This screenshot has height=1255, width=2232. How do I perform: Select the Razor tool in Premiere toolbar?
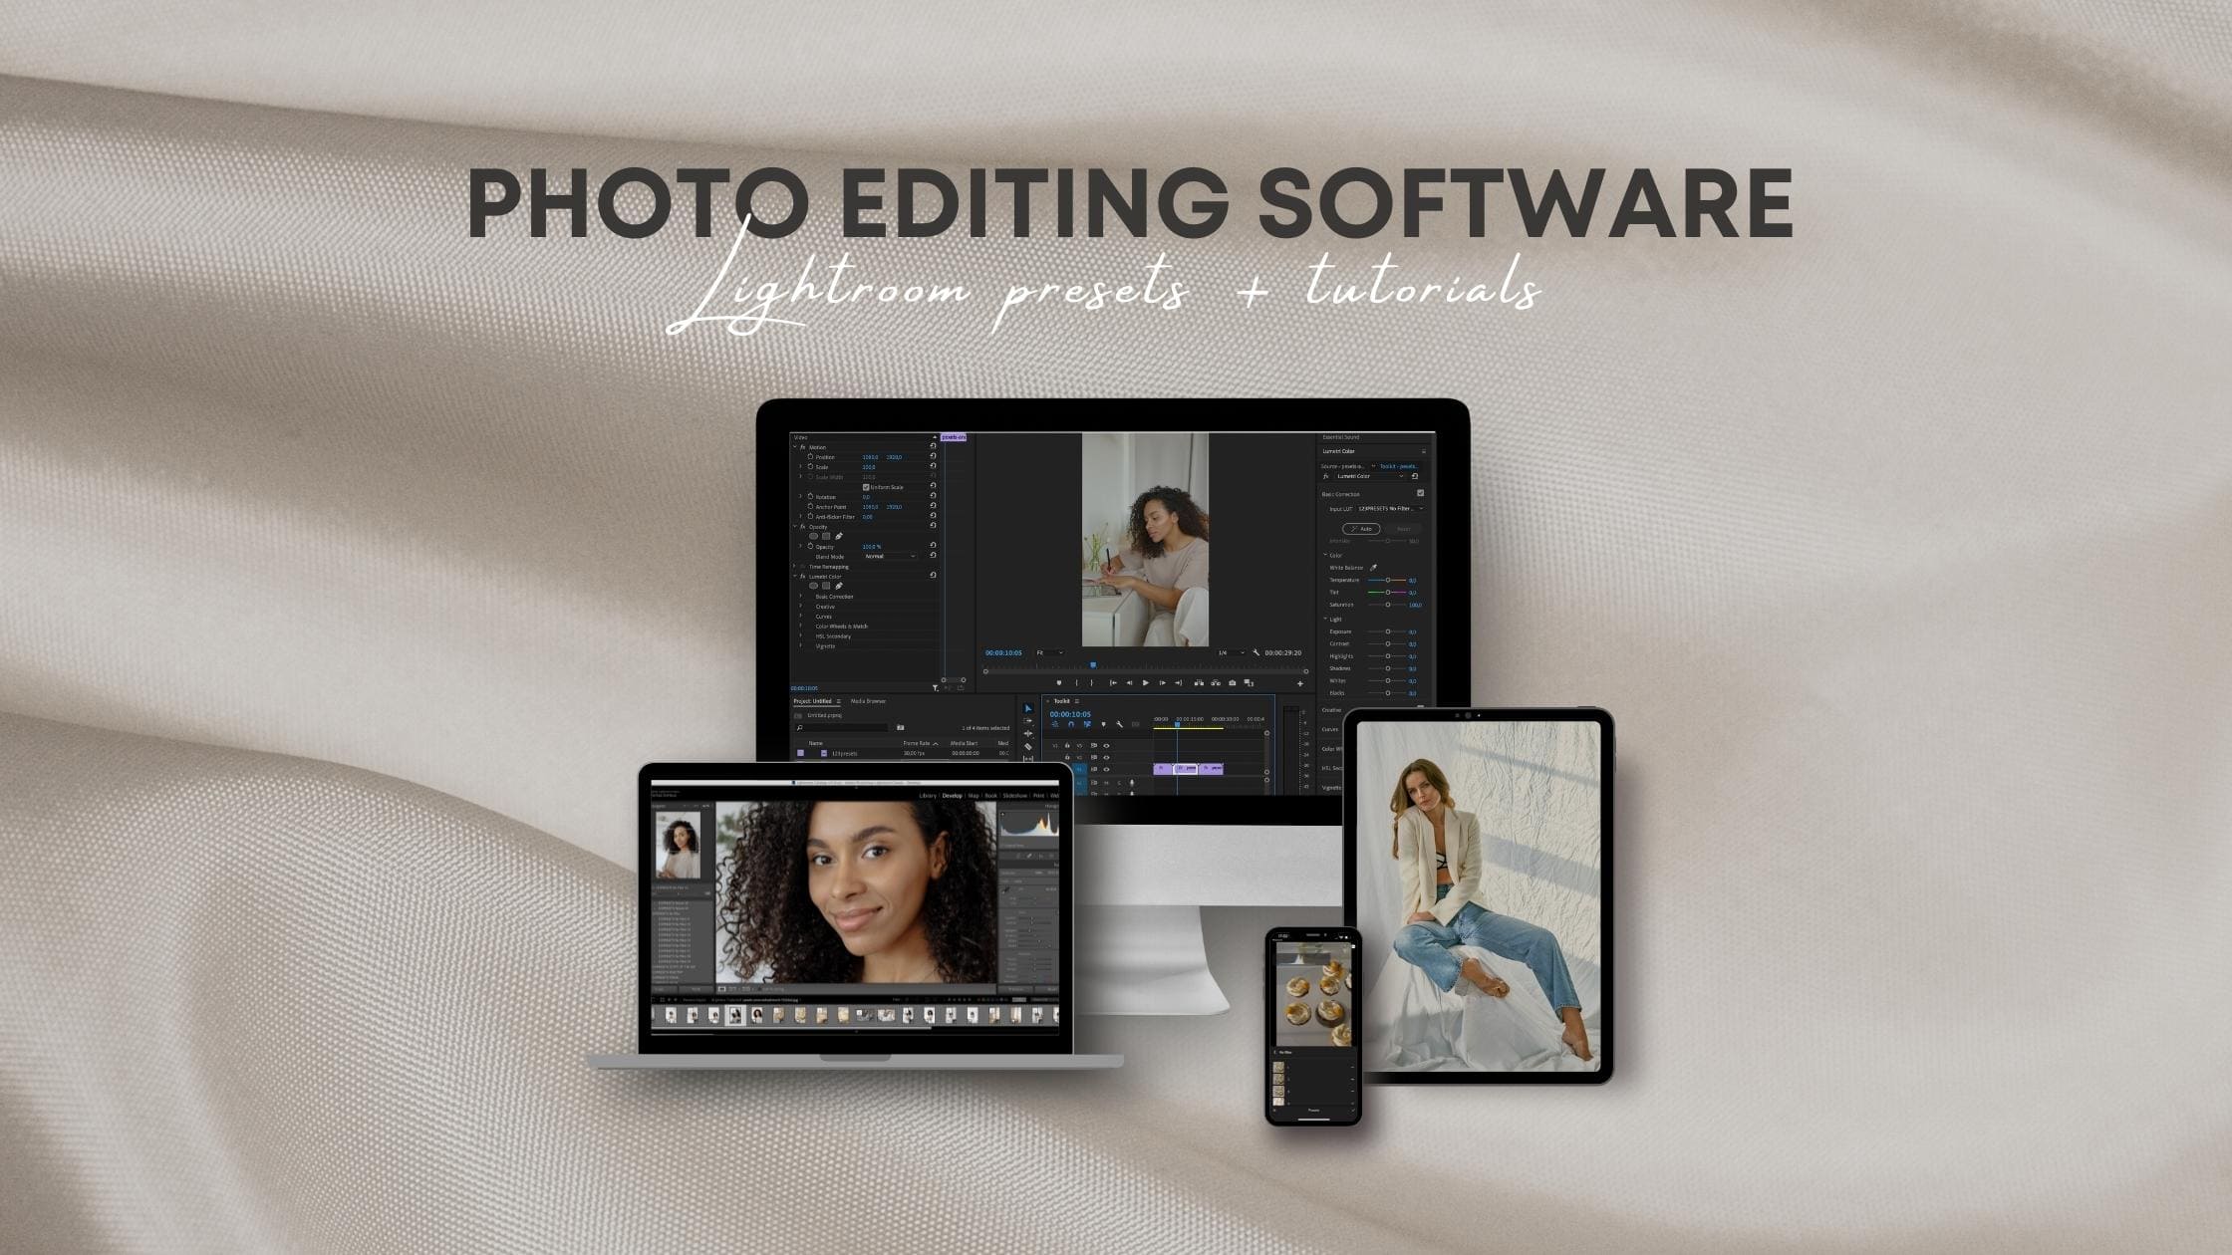click(1028, 746)
